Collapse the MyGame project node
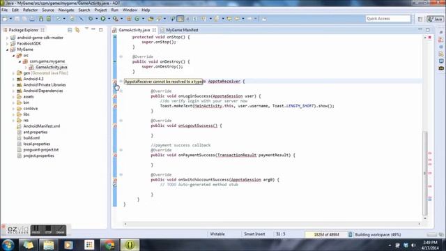The height and width of the screenshot is (251, 446). pyautogui.click(x=8, y=50)
